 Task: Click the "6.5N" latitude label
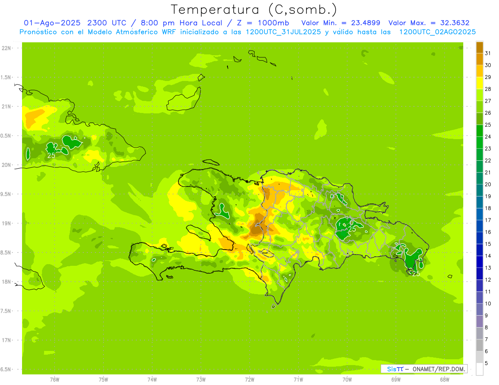coord(6,369)
